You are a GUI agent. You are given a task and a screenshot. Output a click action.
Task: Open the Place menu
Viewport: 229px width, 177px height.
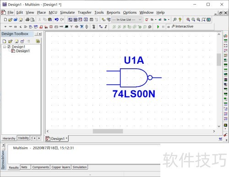41,12
